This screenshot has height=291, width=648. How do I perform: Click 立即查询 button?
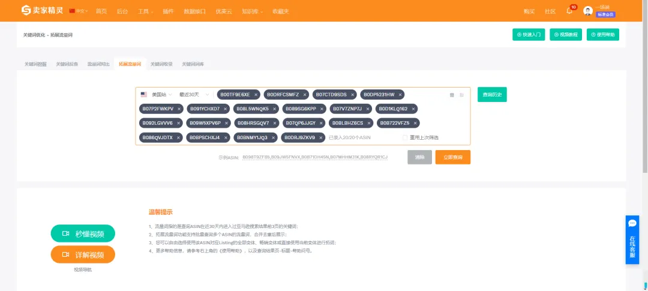point(452,157)
